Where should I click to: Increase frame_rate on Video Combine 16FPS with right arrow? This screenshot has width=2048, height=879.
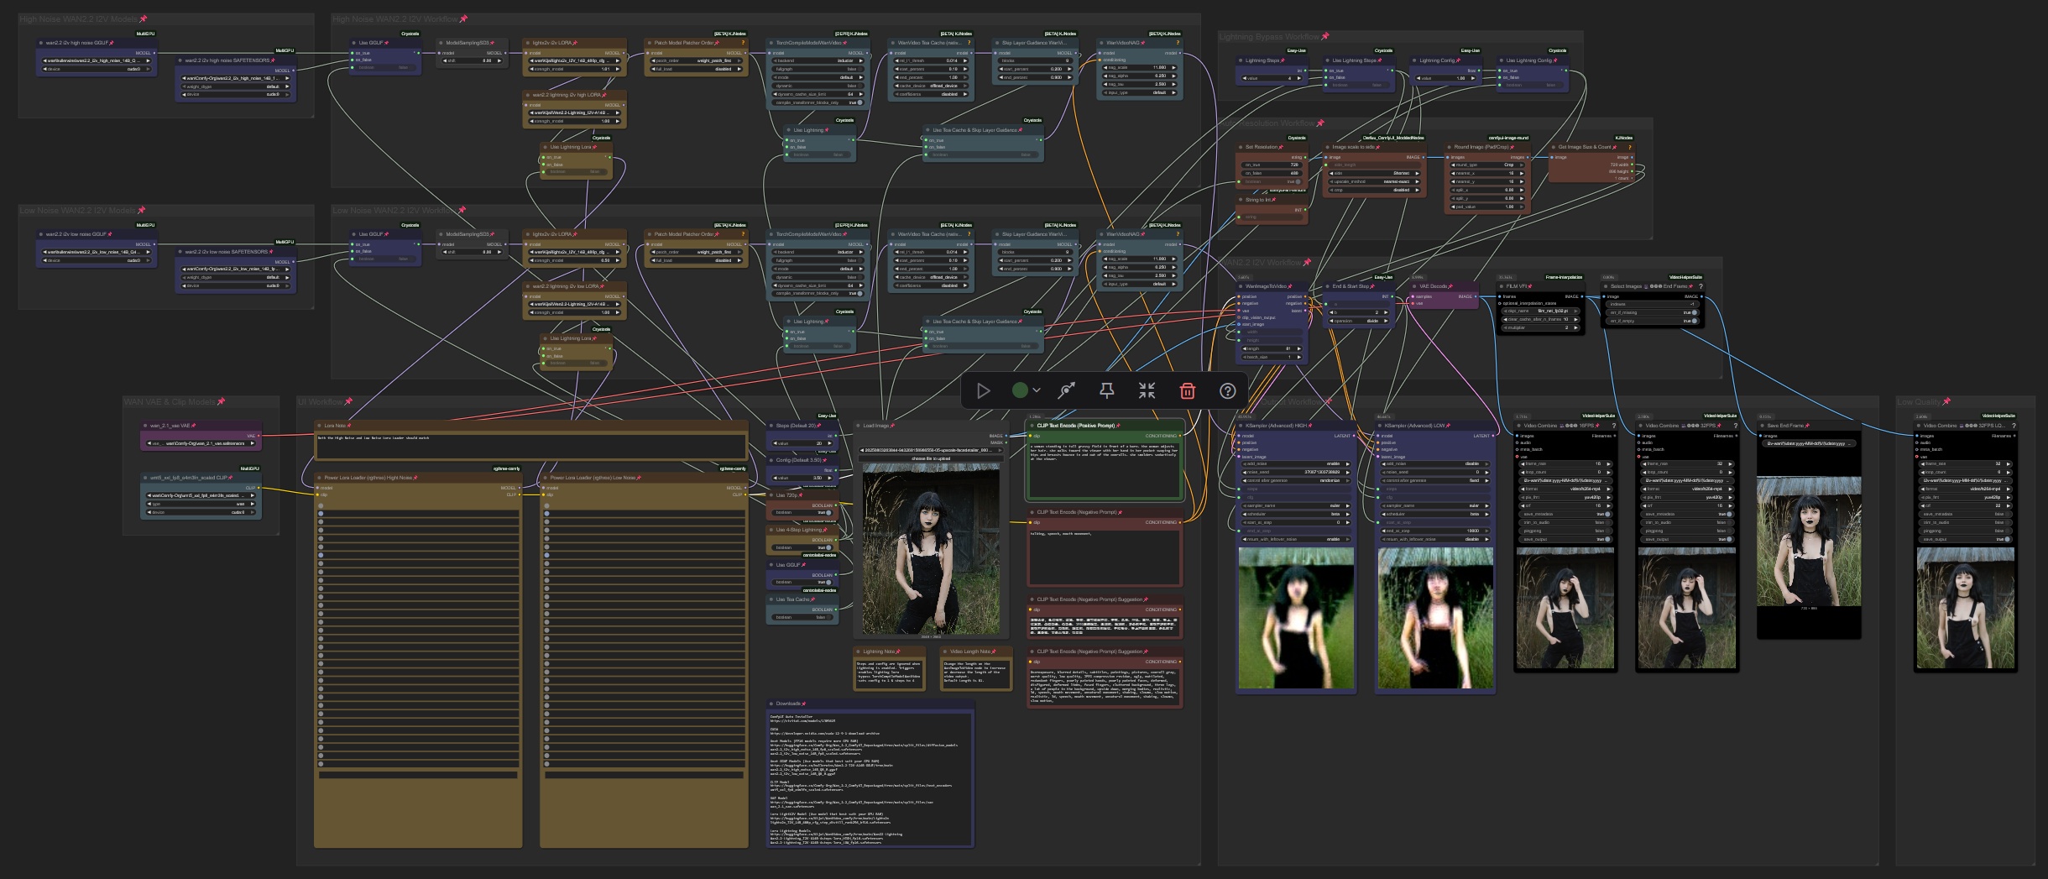(1607, 463)
